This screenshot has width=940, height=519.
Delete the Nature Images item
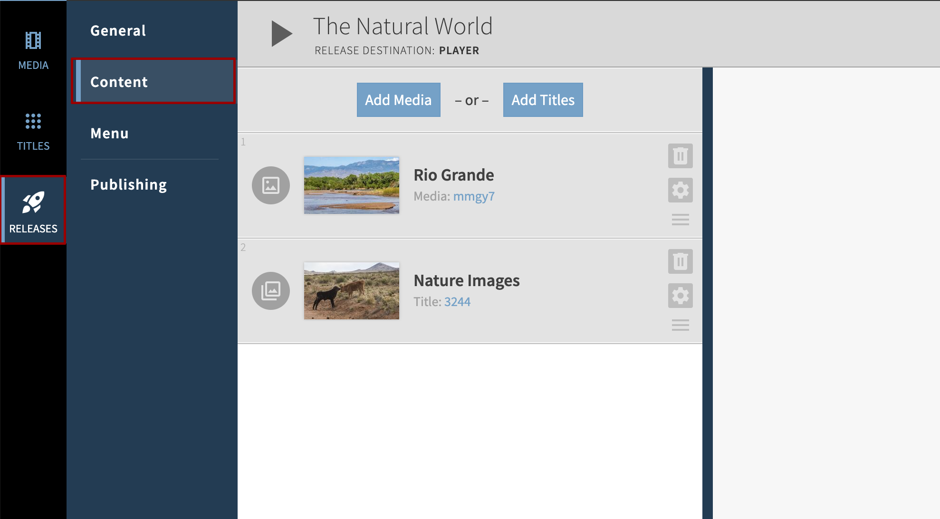click(680, 261)
